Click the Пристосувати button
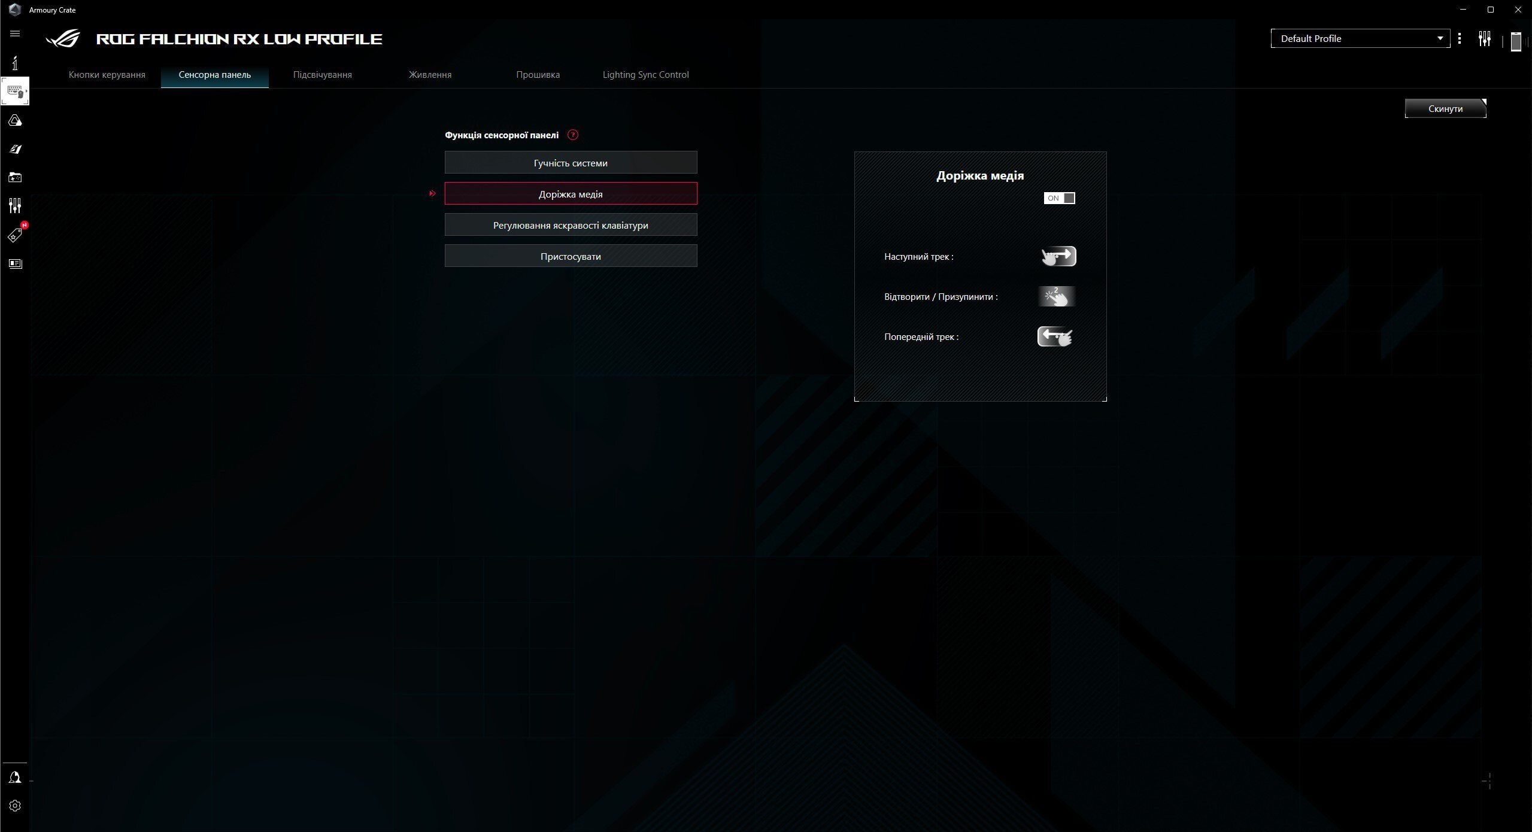 571,256
